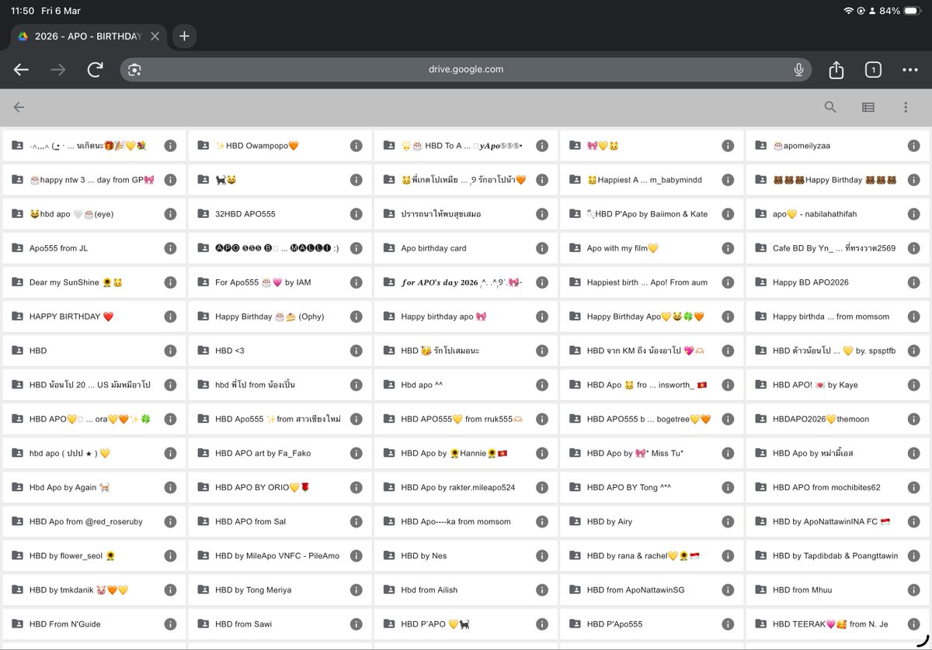This screenshot has height=650, width=932.
Task: Open folder HBD APO555 from rruk555
Action: 466,419
